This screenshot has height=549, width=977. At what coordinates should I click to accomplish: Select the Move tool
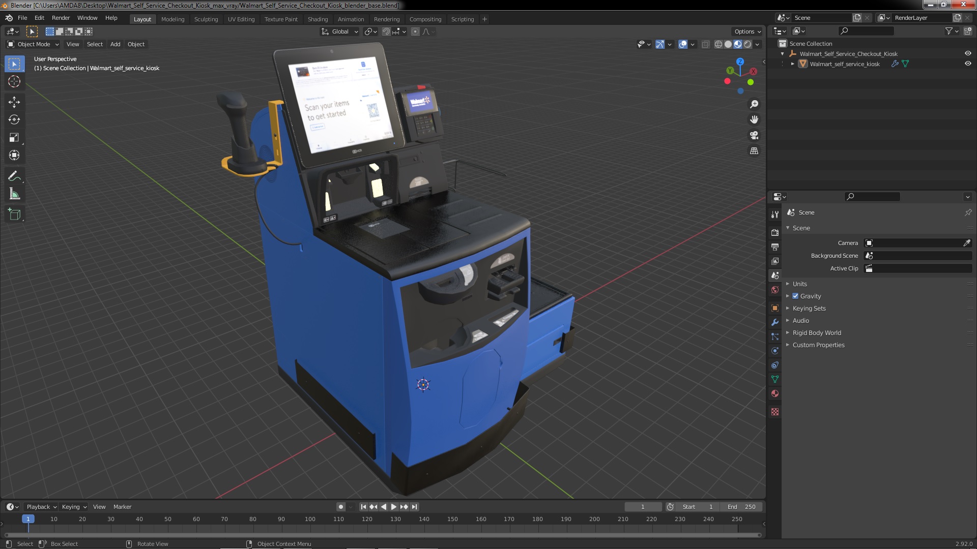[14, 102]
